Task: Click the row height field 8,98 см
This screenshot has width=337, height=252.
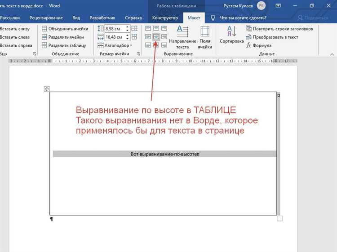Action: tap(115, 29)
